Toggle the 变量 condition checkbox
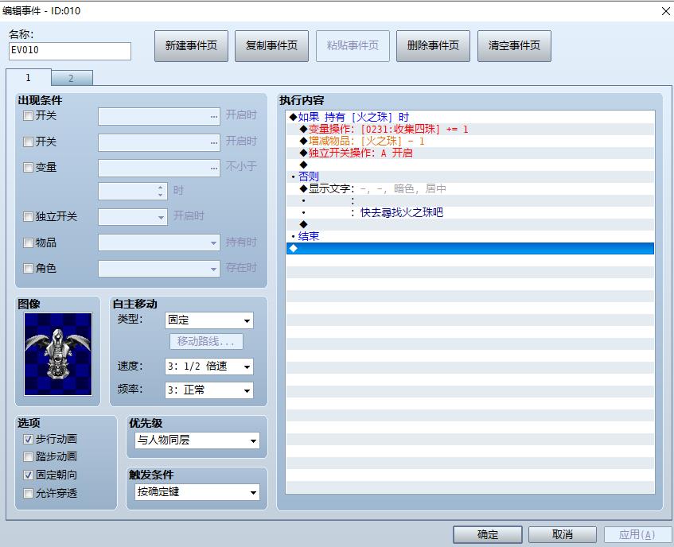The width and height of the screenshot is (674, 547). (x=28, y=167)
